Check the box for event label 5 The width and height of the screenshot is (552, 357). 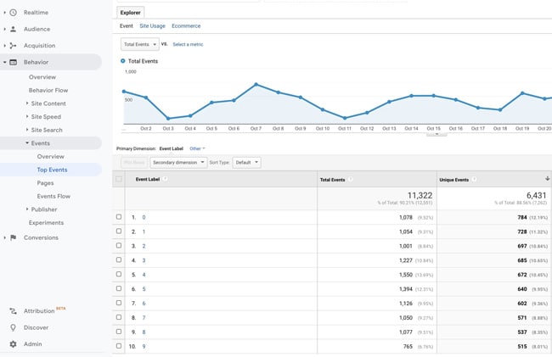pyautogui.click(x=119, y=288)
